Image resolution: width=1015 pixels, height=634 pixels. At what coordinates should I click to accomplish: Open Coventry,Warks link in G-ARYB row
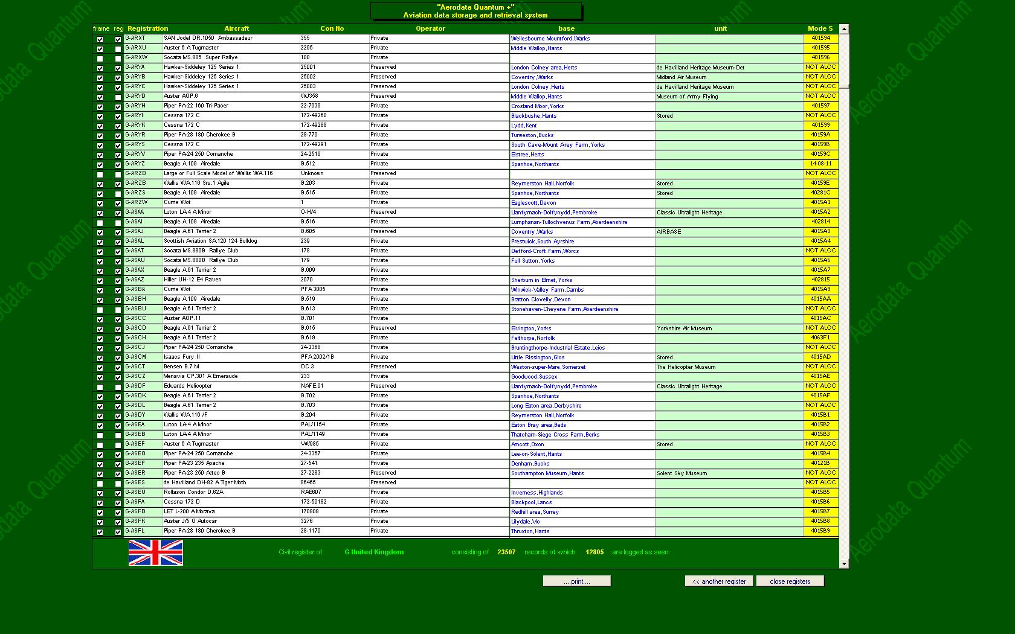click(532, 77)
